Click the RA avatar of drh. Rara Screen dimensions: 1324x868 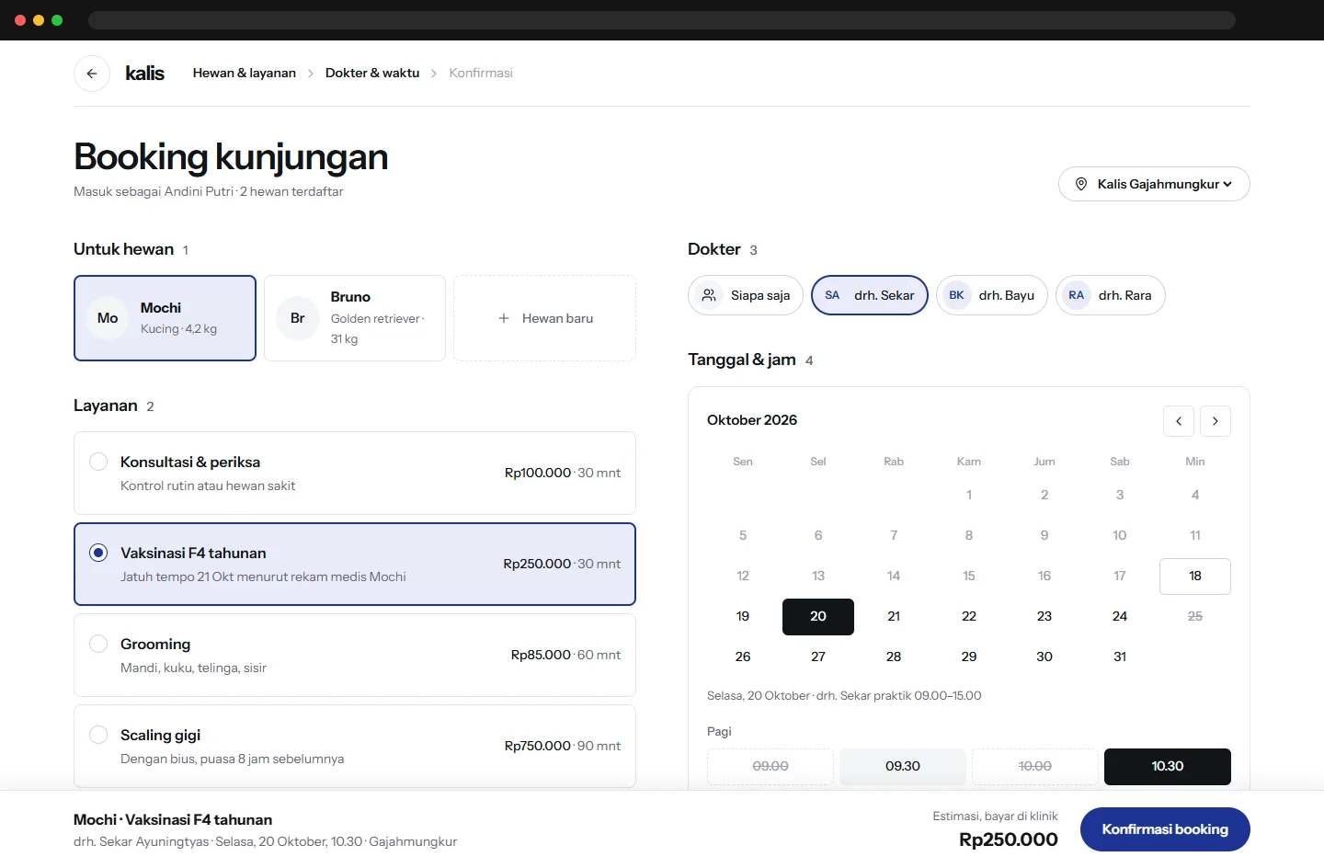click(x=1077, y=295)
